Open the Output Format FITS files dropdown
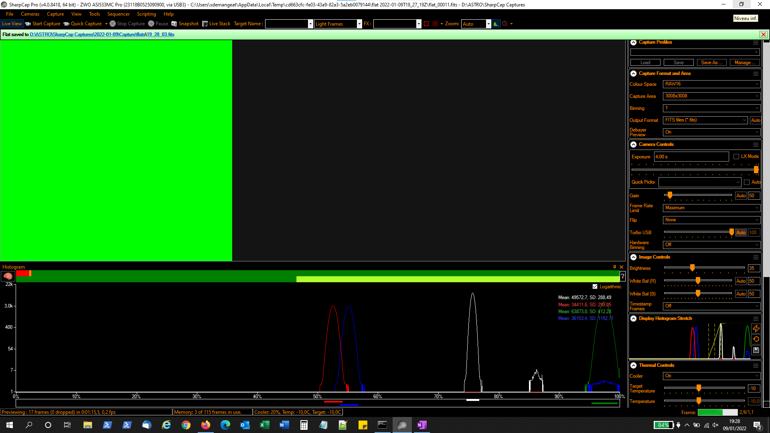Screen dimensions: 770x433 pyautogui.click(x=705, y=120)
